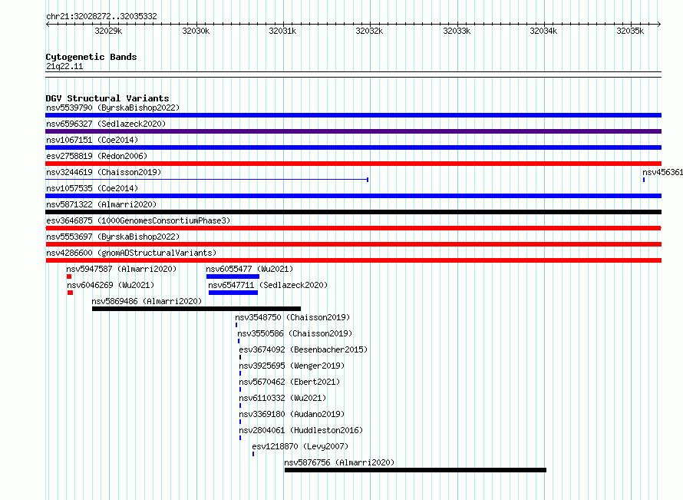
Task: Select the purple nsv6596327 variant bar
Action: (353, 131)
